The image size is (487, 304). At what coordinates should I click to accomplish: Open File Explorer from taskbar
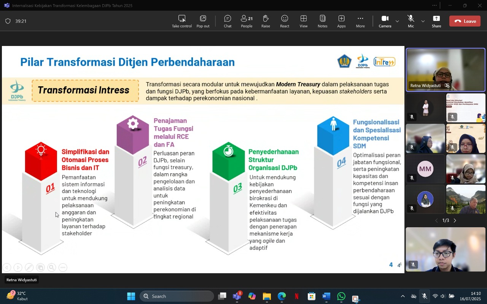point(267,296)
